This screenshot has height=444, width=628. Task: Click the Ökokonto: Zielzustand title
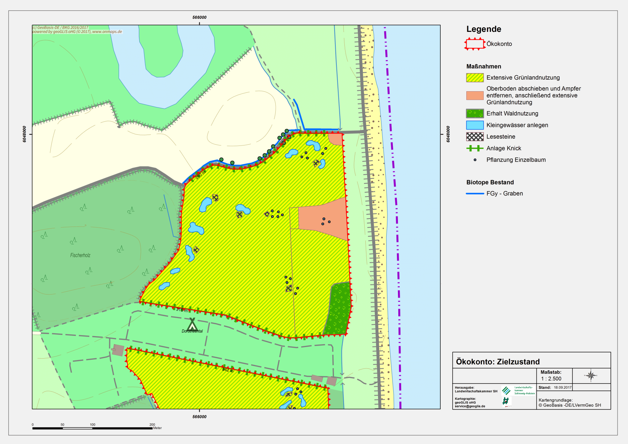pos(497,362)
